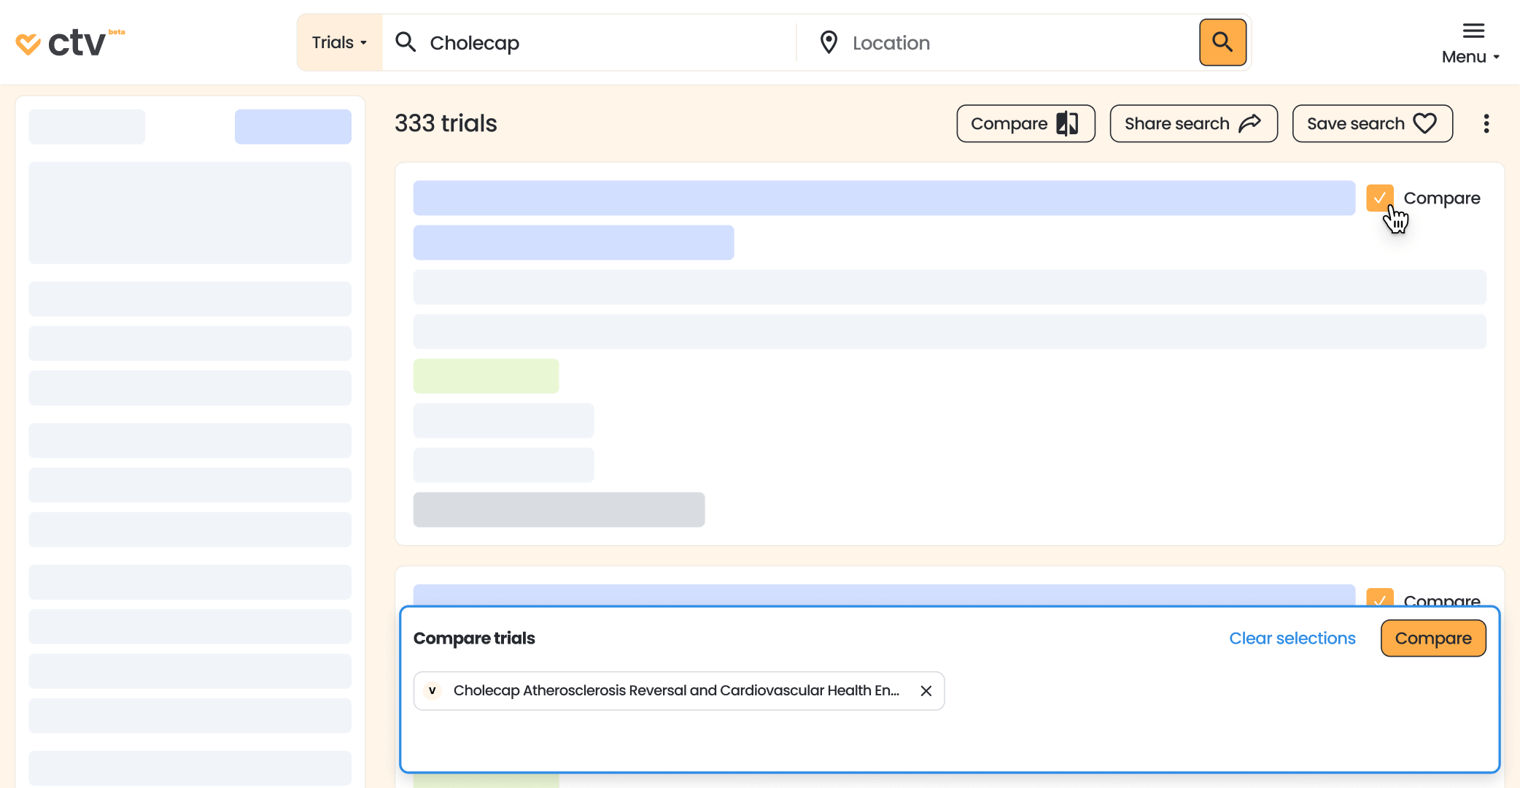Viewport: 1520px width, 788px height.
Task: Click orange Compare button in Compare trials panel
Action: pos(1432,638)
